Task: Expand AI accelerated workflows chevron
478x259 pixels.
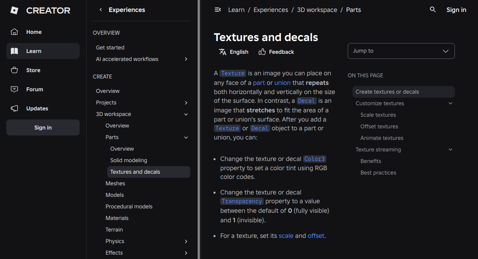Action: pyautogui.click(x=186, y=59)
